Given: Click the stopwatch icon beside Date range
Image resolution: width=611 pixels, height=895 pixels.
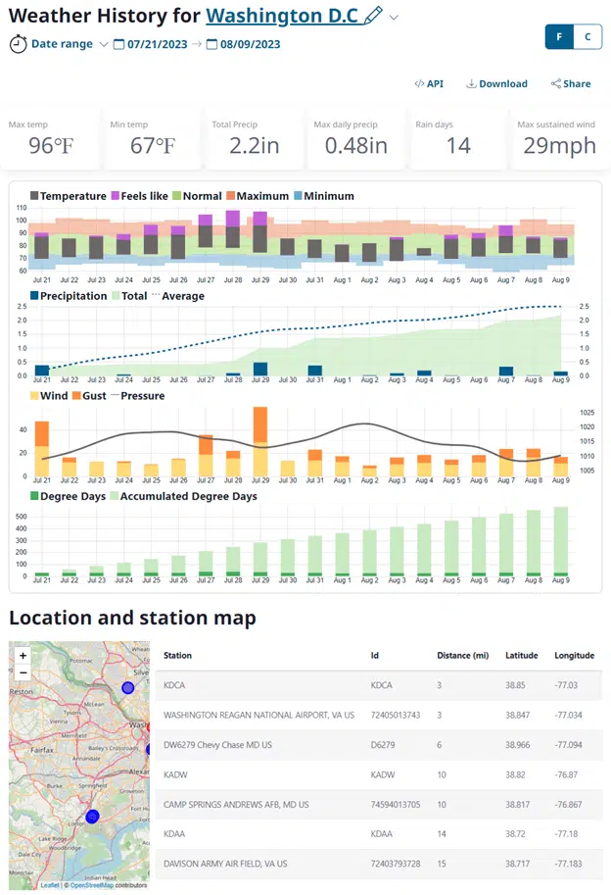Looking at the screenshot, I should 18,44.
